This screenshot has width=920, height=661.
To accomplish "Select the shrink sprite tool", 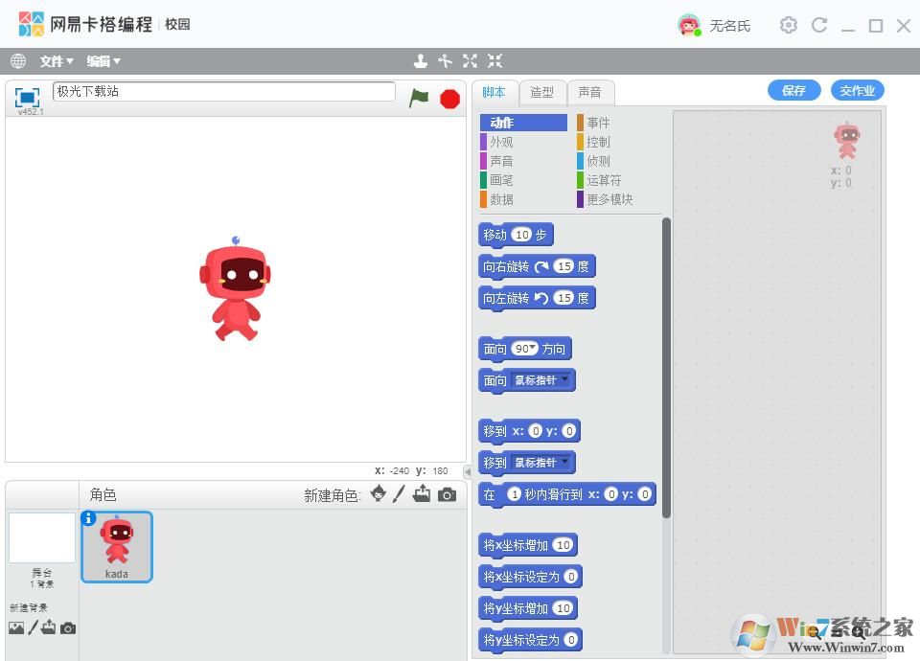I will [x=494, y=61].
